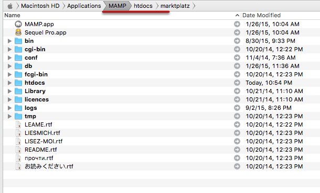
Task: Expand the bin folder
Action: [9, 41]
